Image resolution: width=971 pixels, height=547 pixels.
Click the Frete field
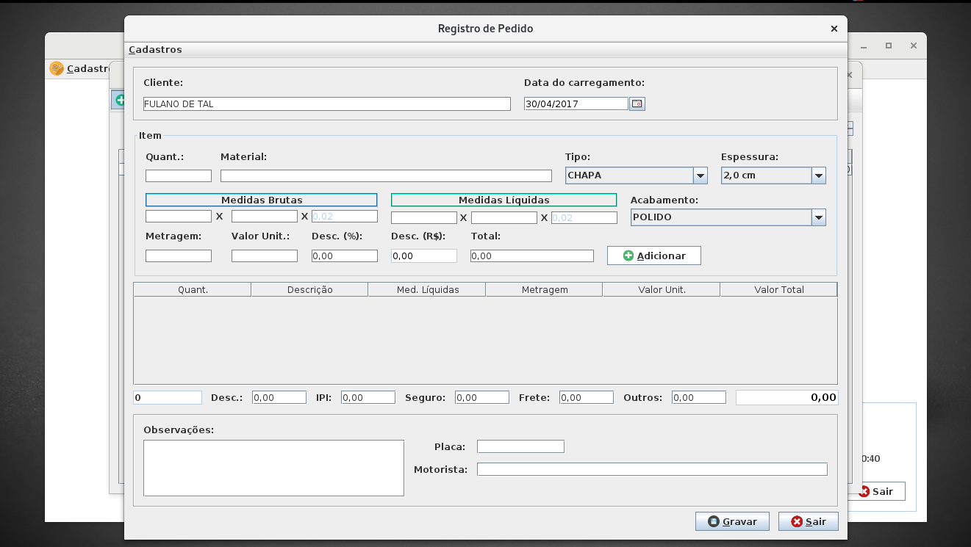[587, 397]
